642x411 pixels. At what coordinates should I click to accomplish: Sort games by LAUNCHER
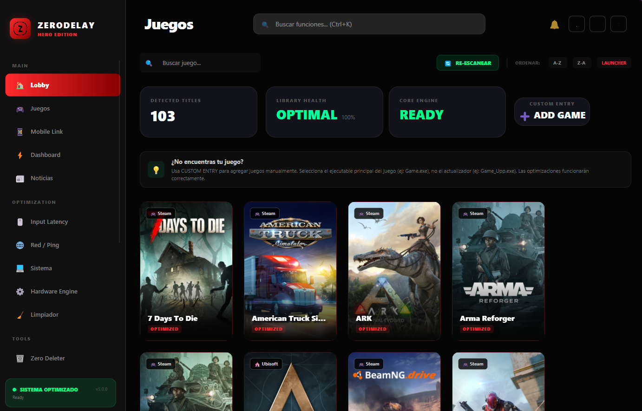pos(614,63)
